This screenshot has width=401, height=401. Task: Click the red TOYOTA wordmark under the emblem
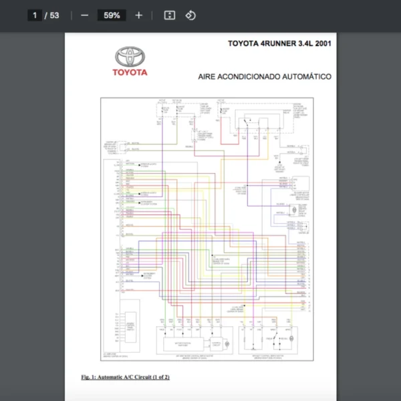click(130, 72)
